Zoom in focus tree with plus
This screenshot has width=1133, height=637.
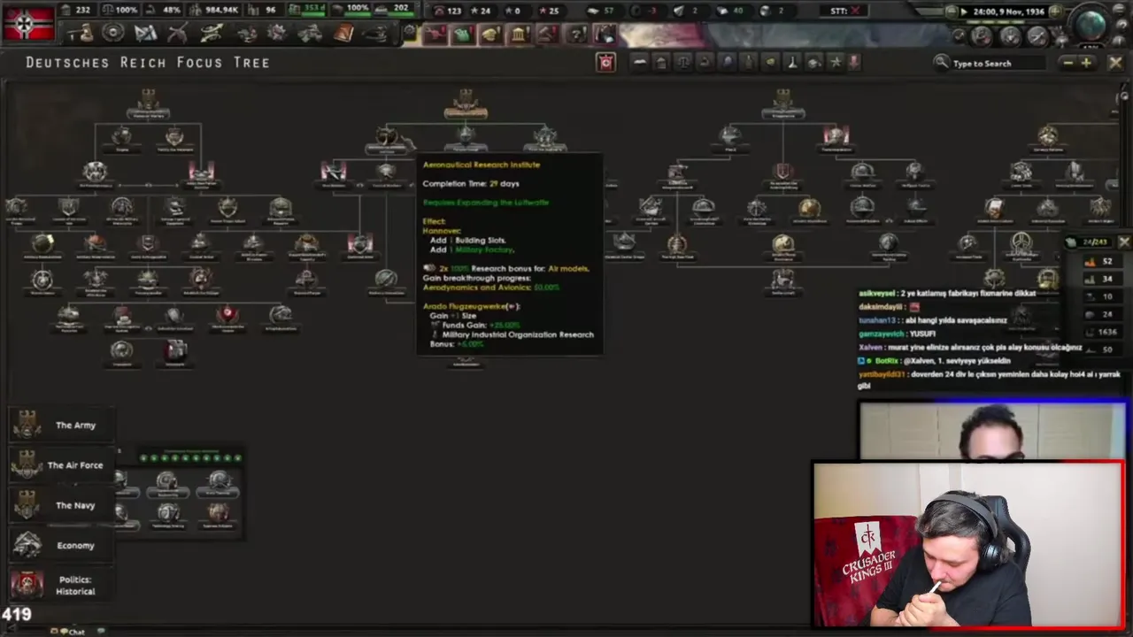[x=1086, y=63]
